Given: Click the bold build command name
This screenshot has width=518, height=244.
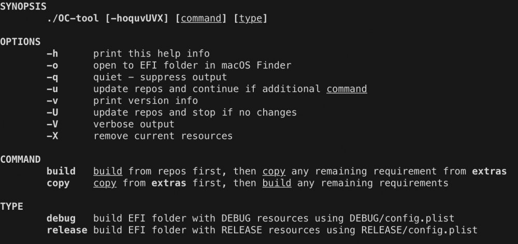Looking at the screenshot, I should [x=61, y=171].
